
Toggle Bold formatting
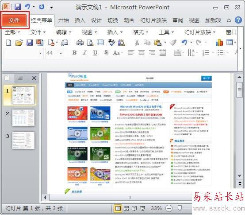coord(75,53)
